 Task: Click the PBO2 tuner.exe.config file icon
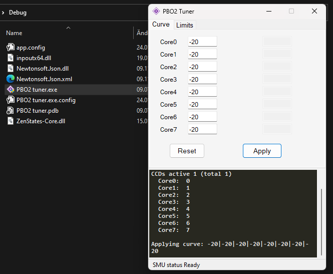pos(11,100)
